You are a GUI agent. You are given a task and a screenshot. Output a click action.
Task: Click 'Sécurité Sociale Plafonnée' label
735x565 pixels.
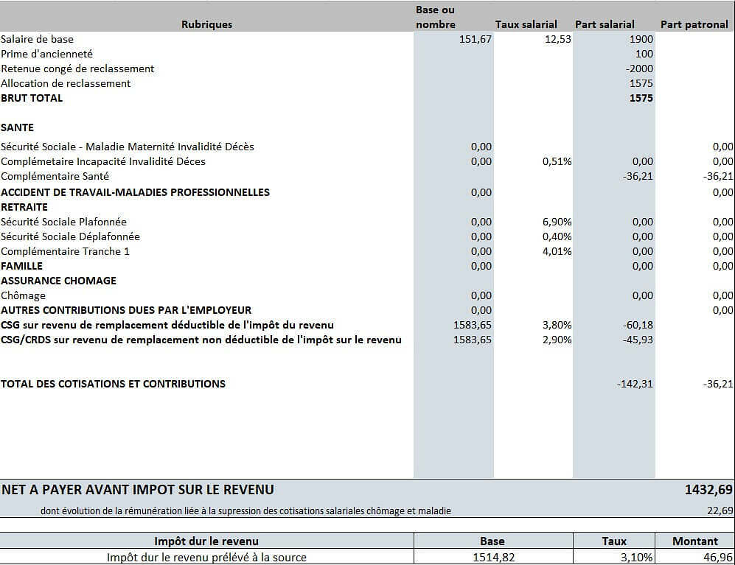63,222
